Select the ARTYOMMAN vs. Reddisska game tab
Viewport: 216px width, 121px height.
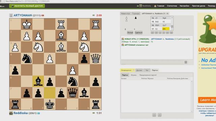tap(155, 13)
